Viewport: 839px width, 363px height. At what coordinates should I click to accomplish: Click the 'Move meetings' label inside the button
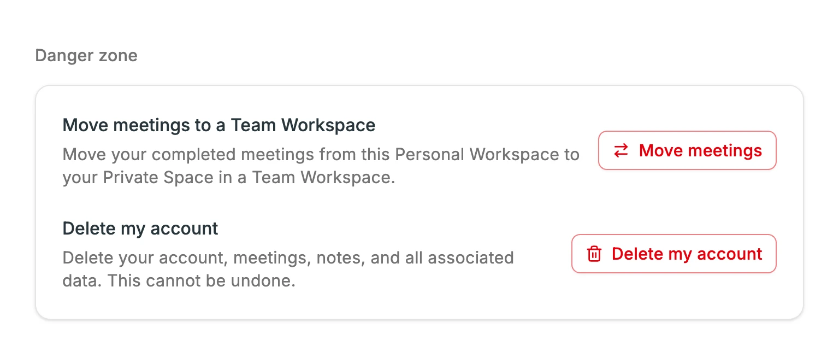(700, 150)
